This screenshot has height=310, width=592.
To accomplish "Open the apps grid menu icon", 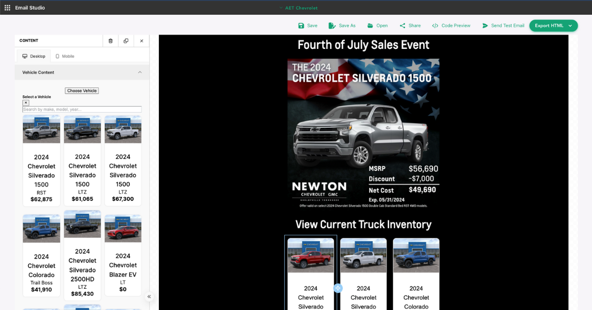I will [7, 8].
